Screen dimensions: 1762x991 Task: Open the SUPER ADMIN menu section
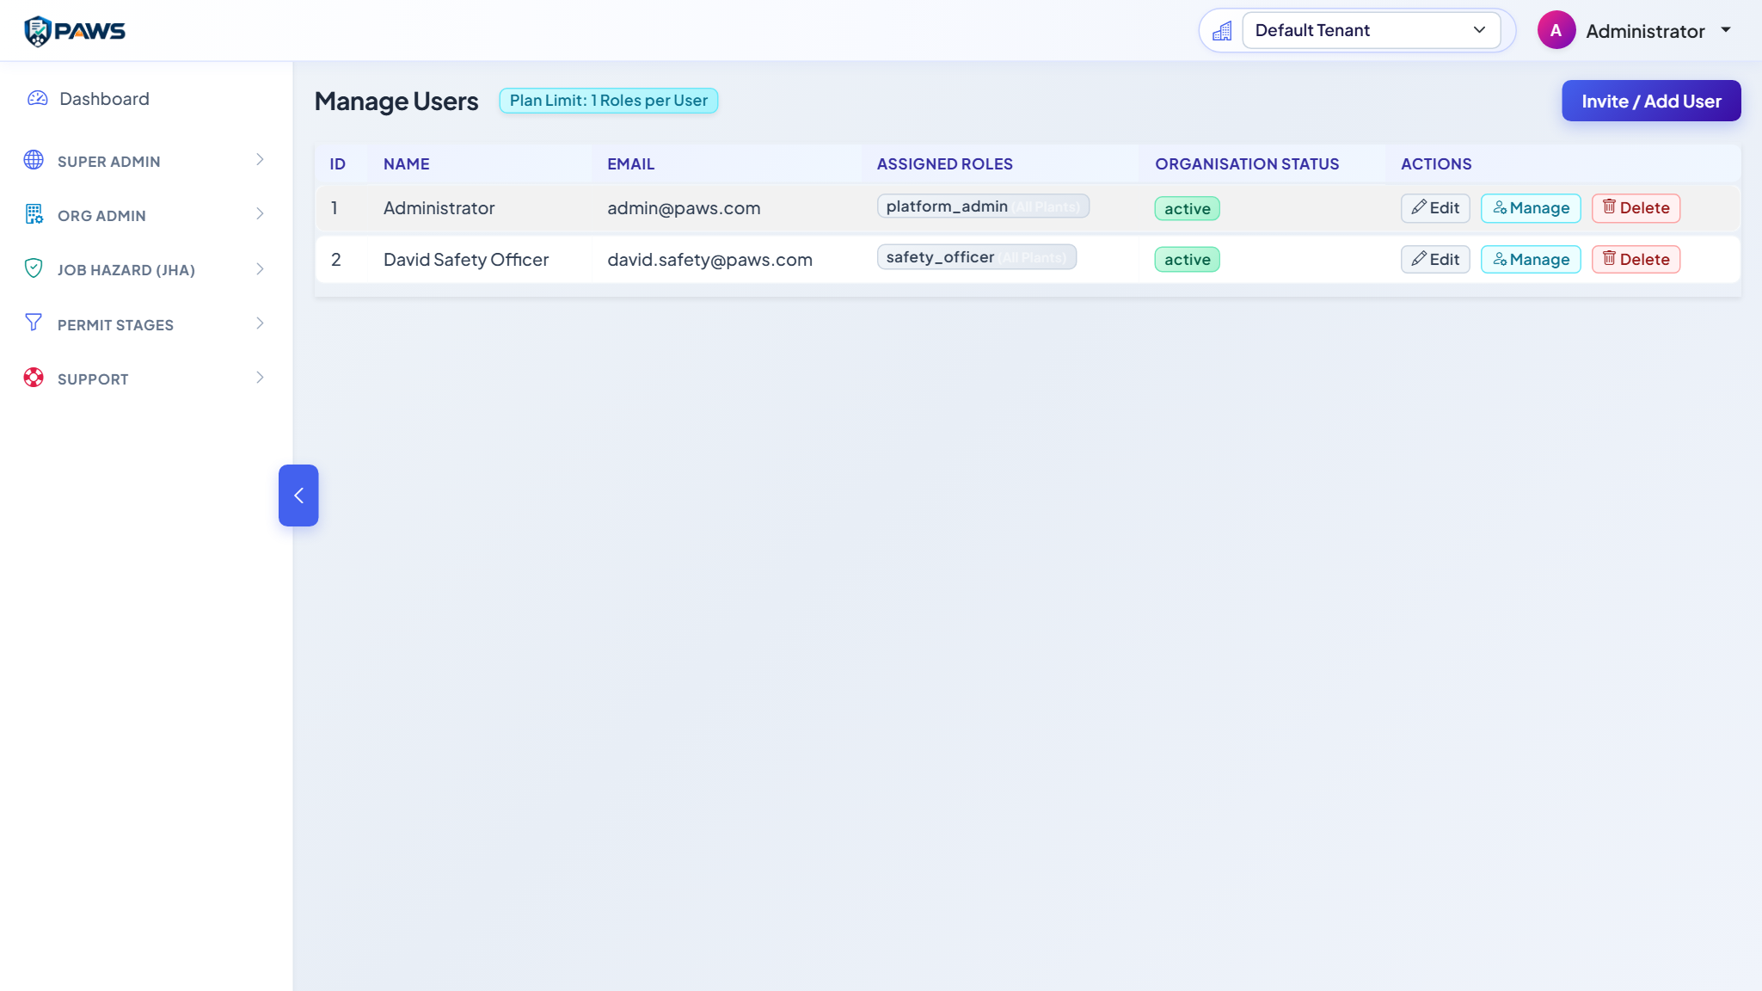pos(146,161)
